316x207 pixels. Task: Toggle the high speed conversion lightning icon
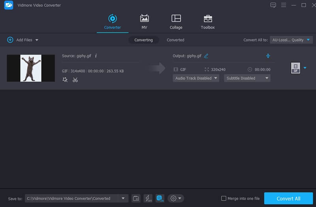click(x=148, y=198)
